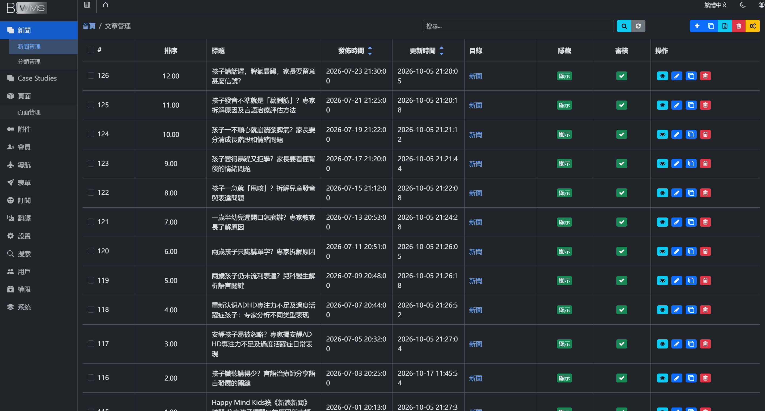Delete article 123 with the trash icon
This screenshot has height=411, width=765.
coord(705,163)
